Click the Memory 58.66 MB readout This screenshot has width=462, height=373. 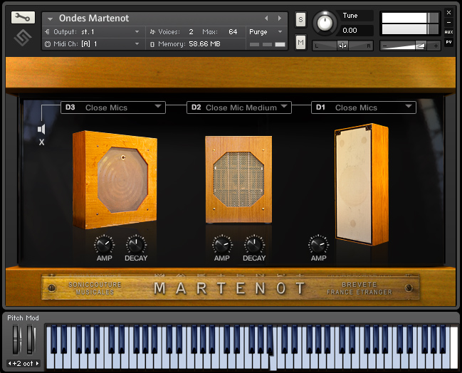pyautogui.click(x=204, y=44)
